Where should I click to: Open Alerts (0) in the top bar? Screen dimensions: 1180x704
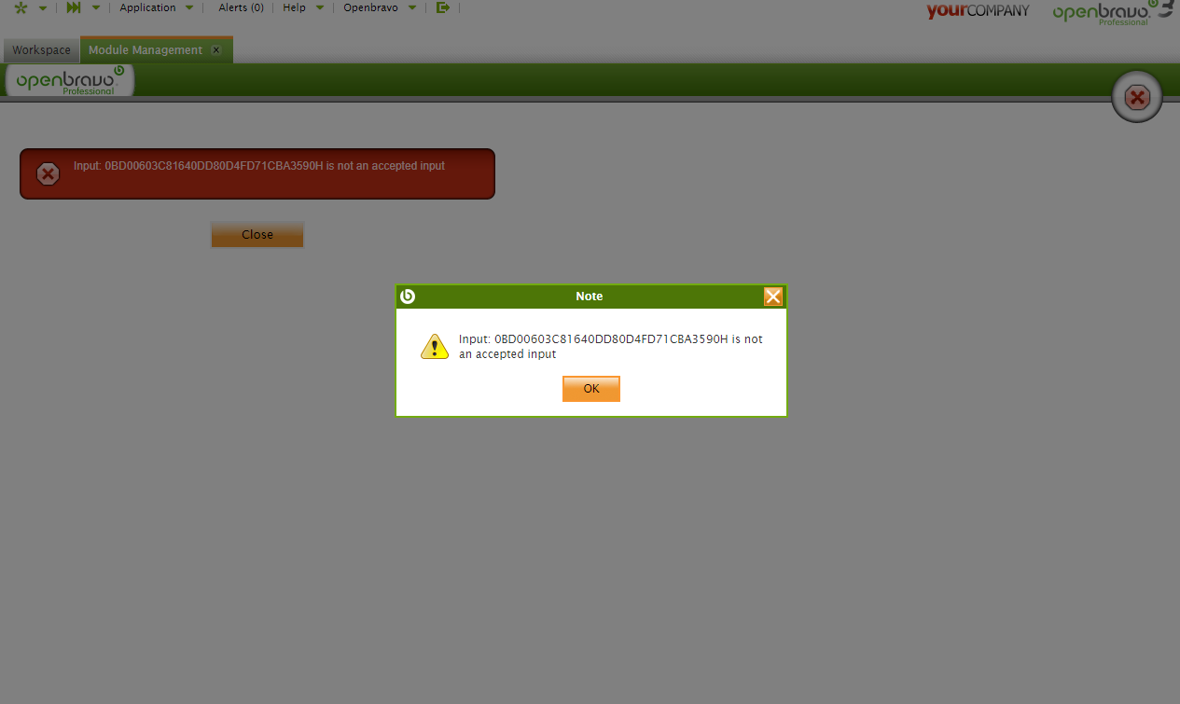click(241, 7)
